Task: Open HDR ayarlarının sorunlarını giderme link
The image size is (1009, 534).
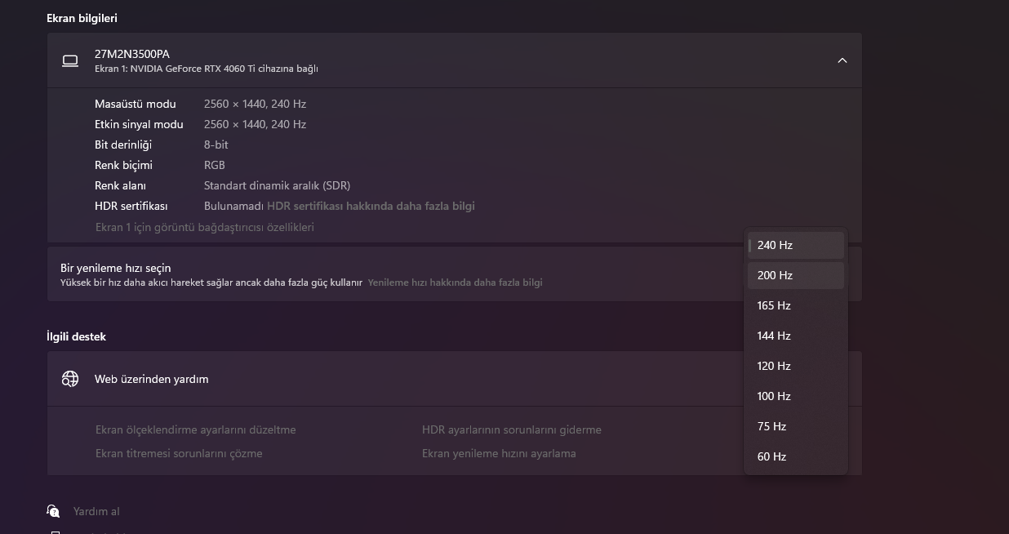Action: click(511, 429)
